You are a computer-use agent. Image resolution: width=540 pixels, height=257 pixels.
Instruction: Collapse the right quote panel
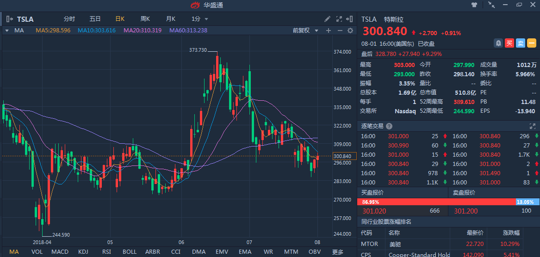tap(349, 19)
